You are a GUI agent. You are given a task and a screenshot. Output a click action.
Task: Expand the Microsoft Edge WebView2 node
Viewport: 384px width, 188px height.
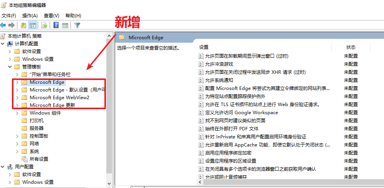pyautogui.click(x=17, y=98)
